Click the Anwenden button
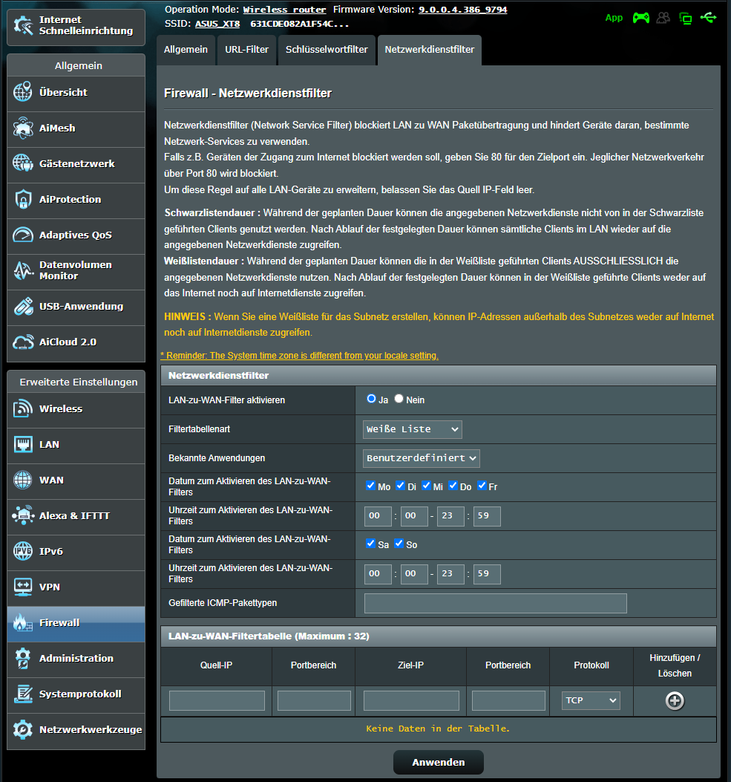Viewport: 731px width, 782px height. tap(439, 762)
